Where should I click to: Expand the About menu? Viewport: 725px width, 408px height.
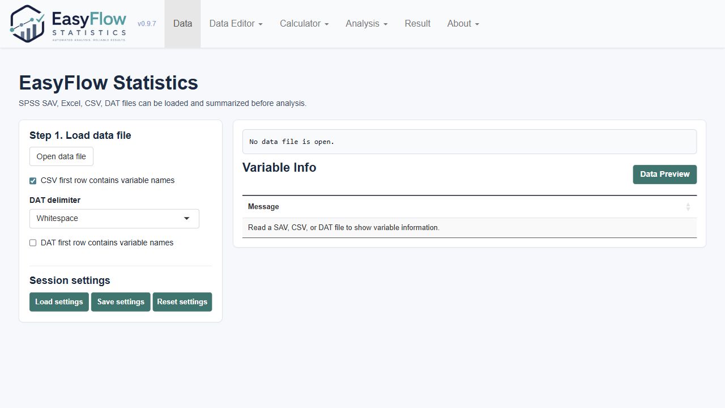pos(463,24)
